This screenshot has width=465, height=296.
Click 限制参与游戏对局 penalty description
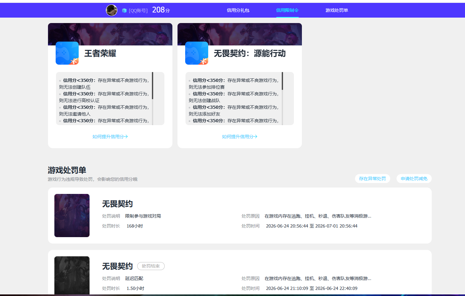click(x=143, y=216)
